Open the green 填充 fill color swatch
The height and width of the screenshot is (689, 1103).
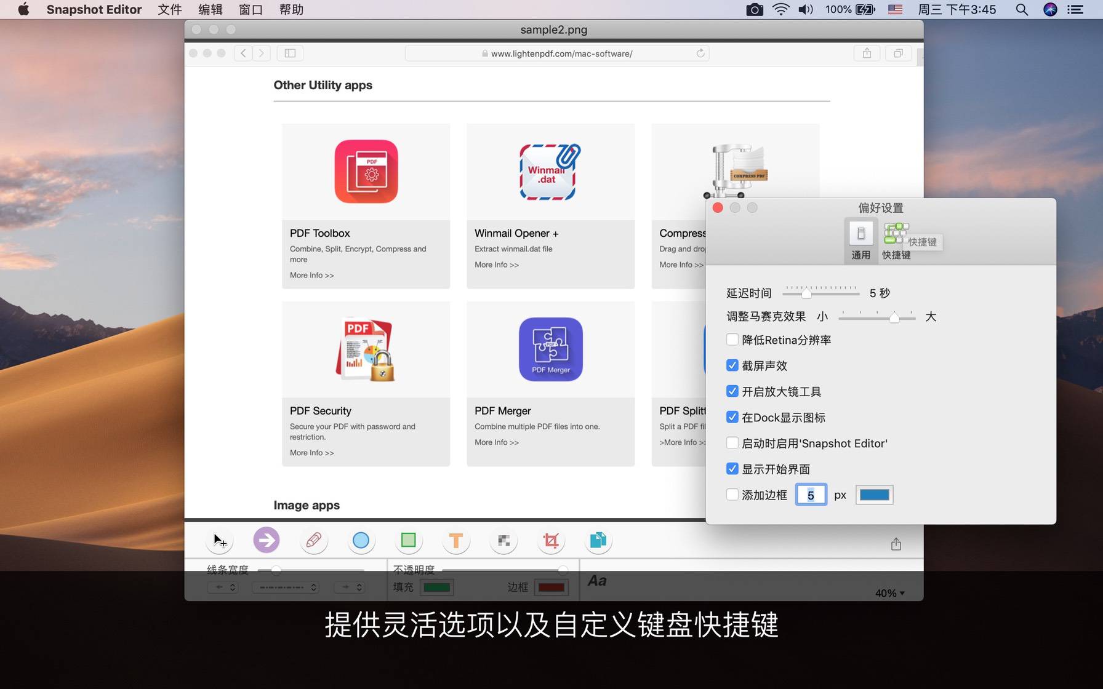click(437, 587)
